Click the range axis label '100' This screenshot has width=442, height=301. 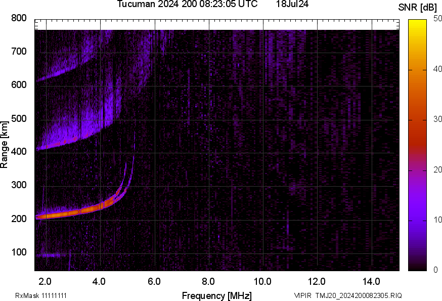click(19, 252)
